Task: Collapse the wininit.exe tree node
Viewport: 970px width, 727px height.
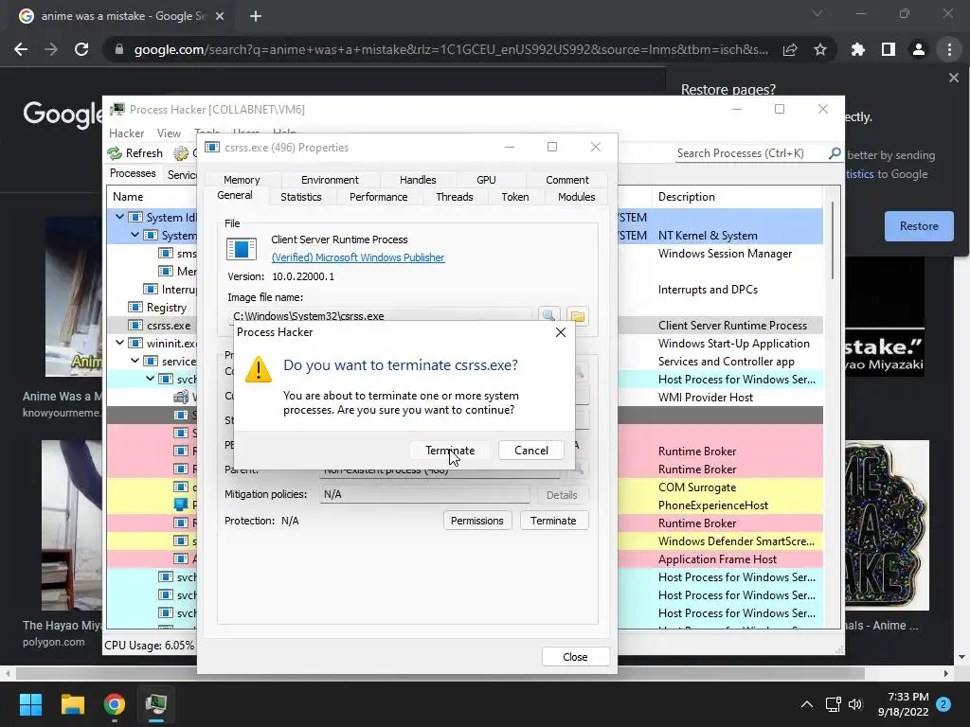Action: 119,343
